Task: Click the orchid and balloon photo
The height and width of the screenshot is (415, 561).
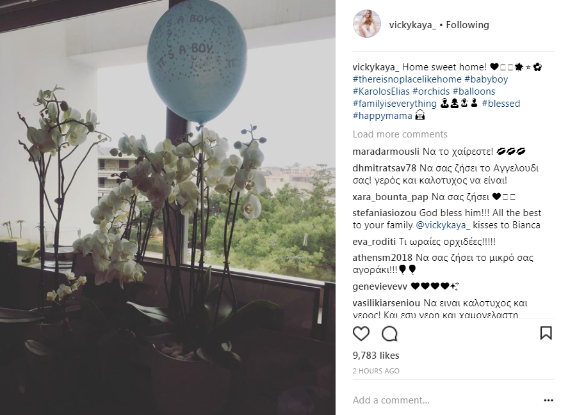Action: pyautogui.click(x=167, y=207)
